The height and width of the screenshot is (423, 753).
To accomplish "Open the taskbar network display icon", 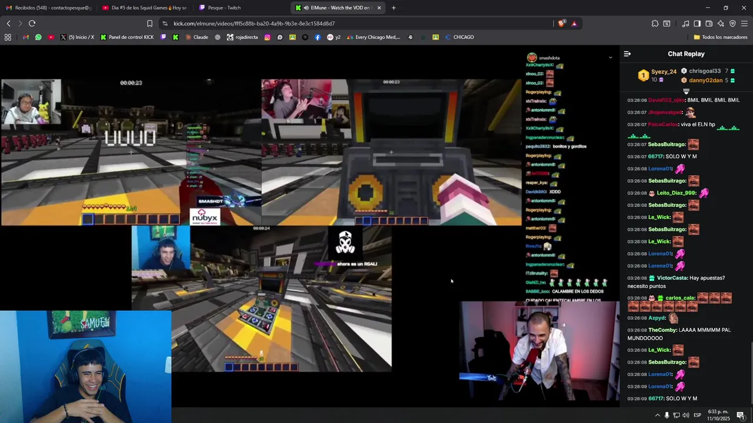I will tap(676, 415).
